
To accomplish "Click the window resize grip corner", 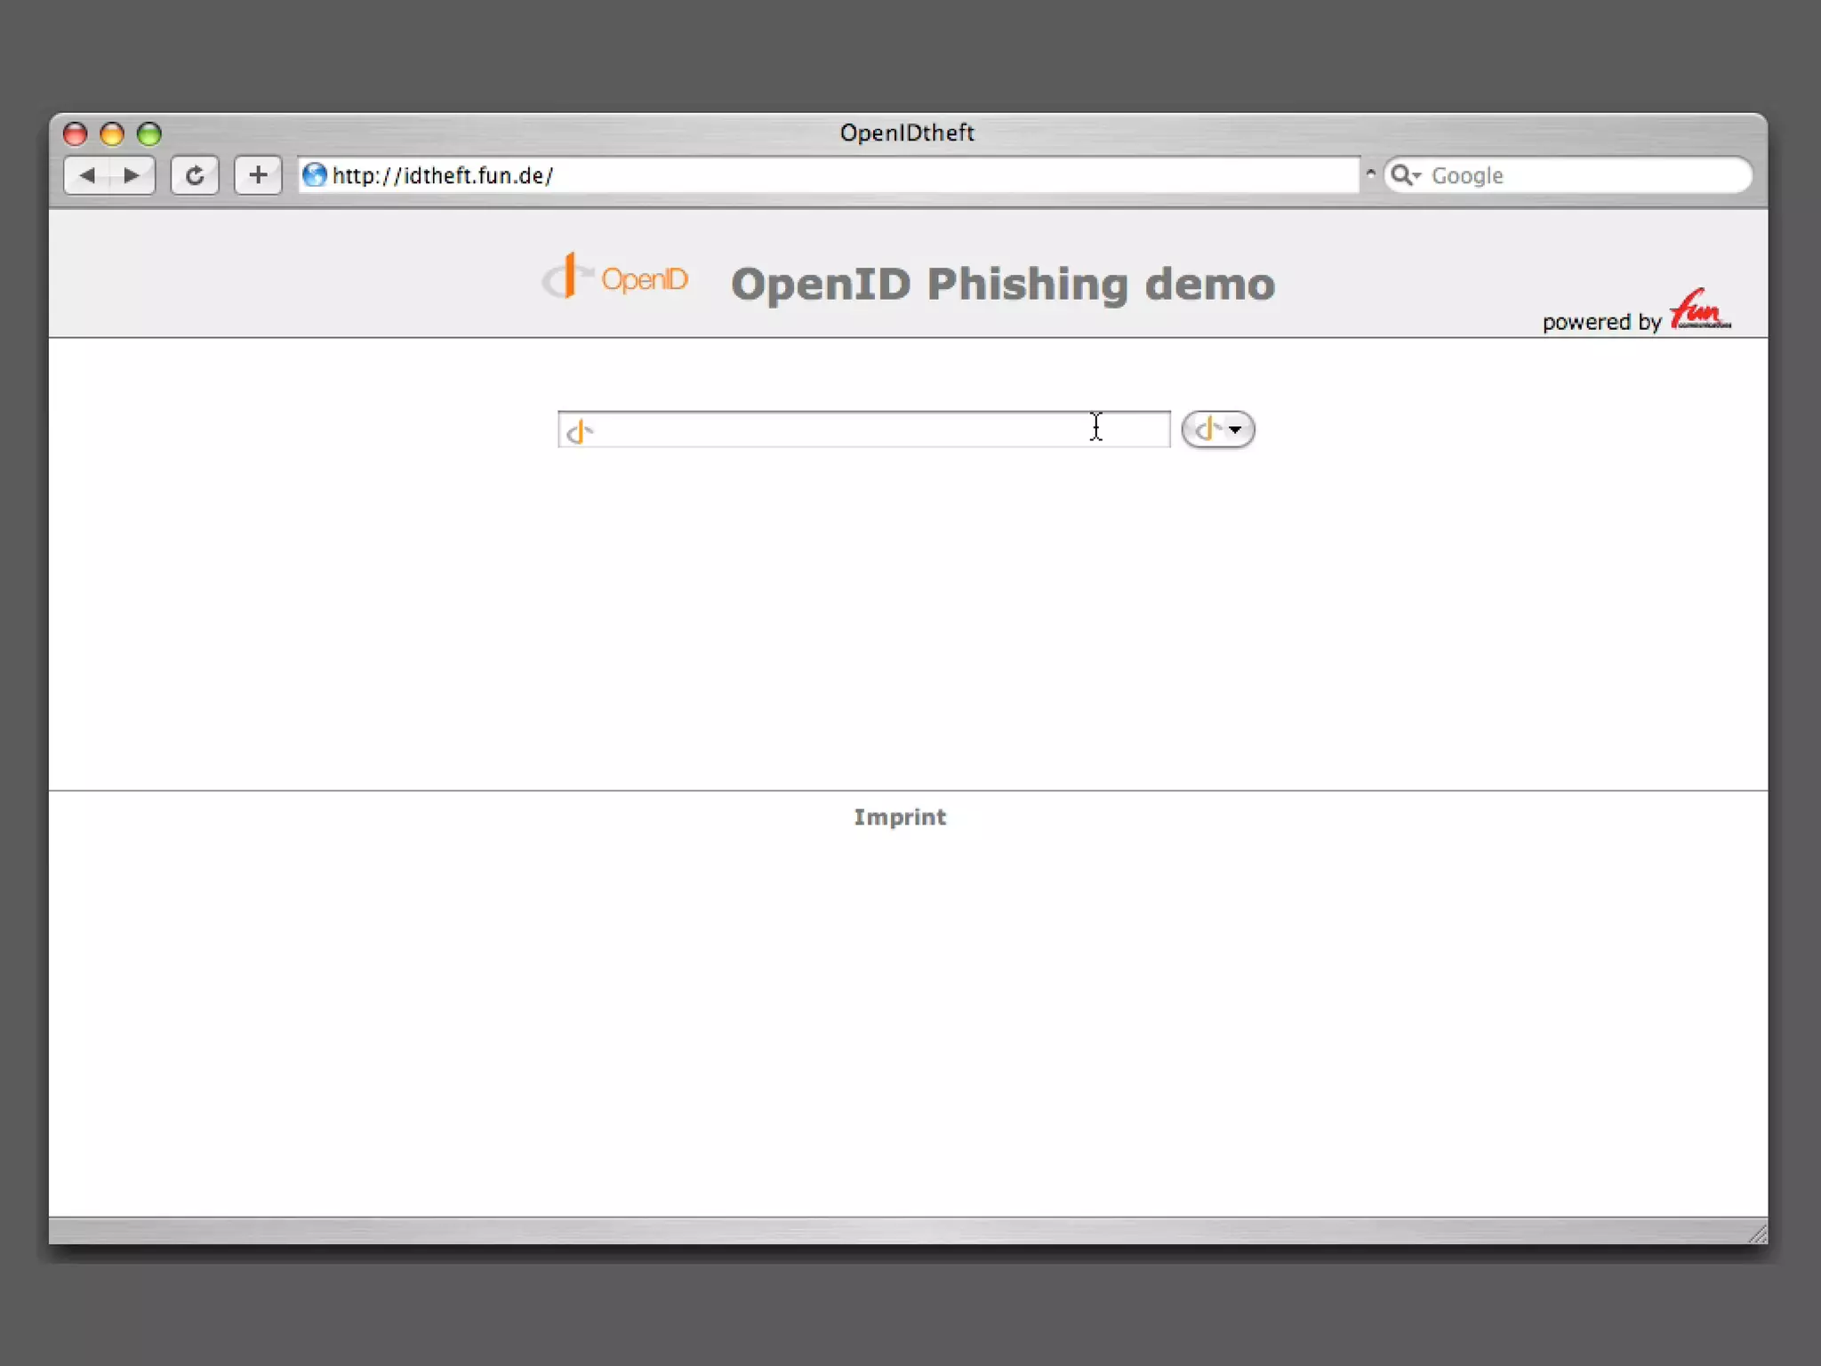I will point(1757,1233).
